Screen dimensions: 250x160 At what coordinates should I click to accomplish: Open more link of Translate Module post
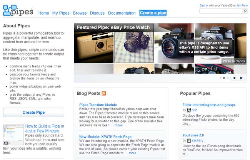pyautogui.click(x=118, y=125)
